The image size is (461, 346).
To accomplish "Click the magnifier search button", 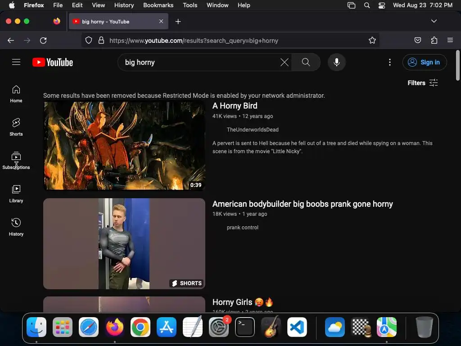I will (306, 62).
